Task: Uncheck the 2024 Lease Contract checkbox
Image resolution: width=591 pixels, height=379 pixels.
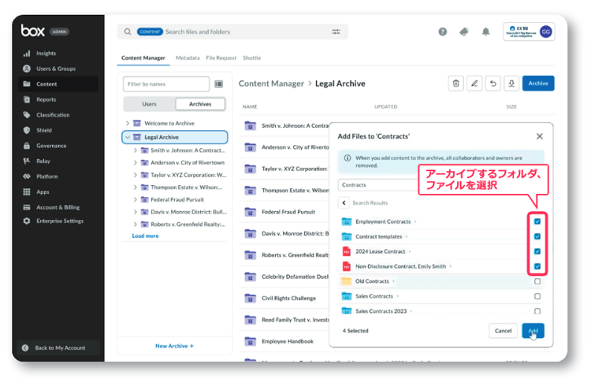Action: pyautogui.click(x=537, y=251)
